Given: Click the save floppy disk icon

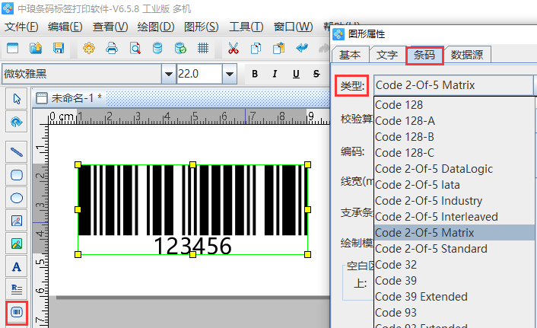Looking at the screenshot, I should (x=59, y=49).
